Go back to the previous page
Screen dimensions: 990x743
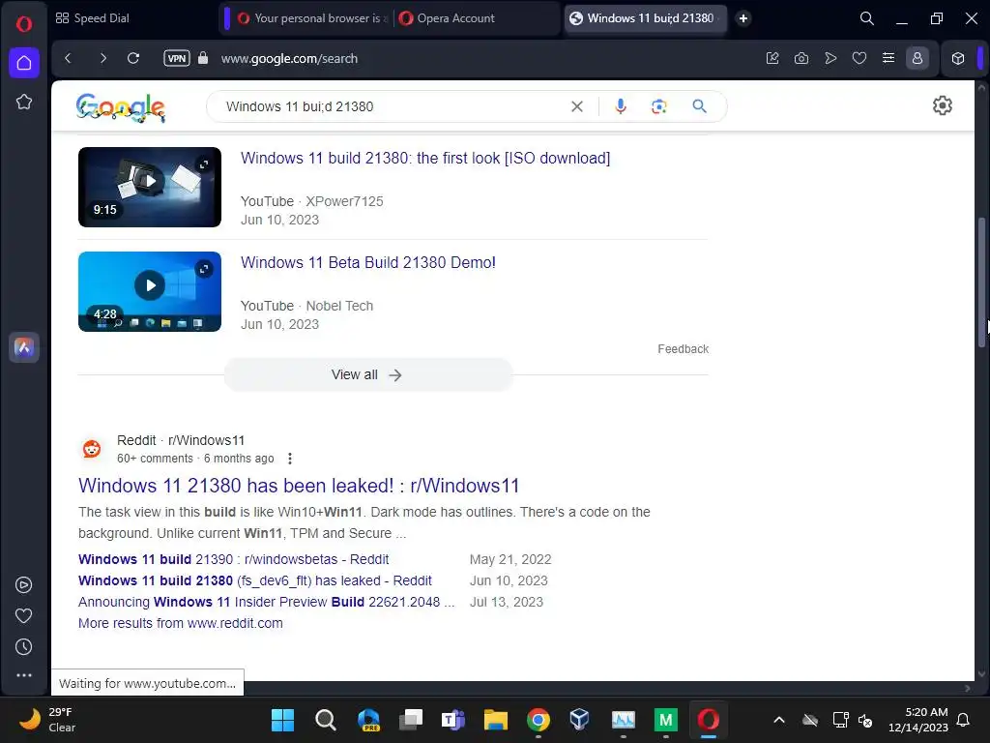coord(69,58)
